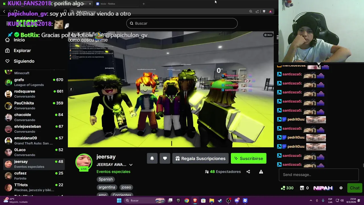Open the Eventos especiales category link

(x=113, y=172)
